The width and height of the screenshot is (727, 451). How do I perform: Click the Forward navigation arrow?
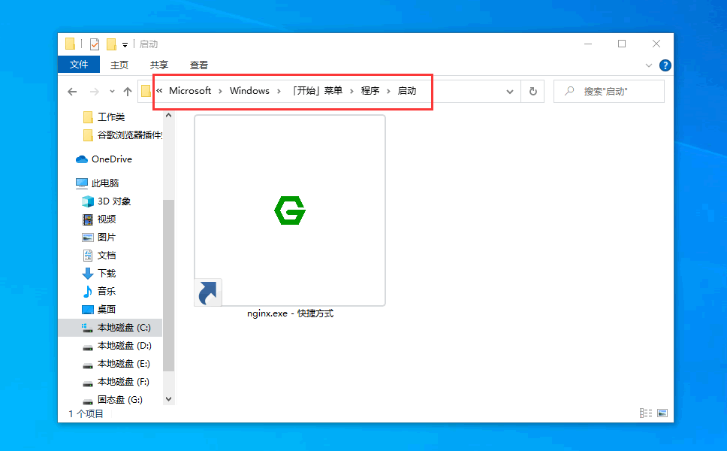tap(95, 92)
